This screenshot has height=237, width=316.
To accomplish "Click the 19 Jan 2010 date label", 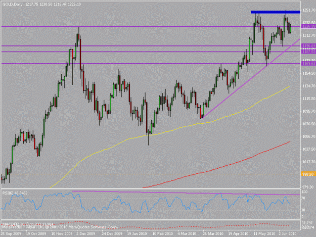I will point(137,233).
